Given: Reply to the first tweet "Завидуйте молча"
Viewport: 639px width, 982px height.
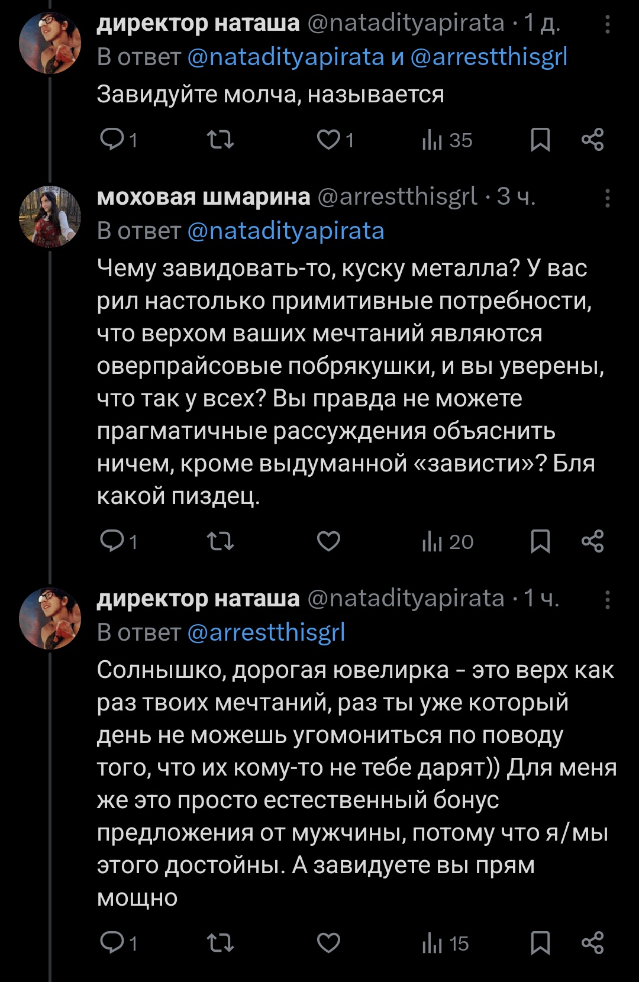Looking at the screenshot, I should pos(112,140).
